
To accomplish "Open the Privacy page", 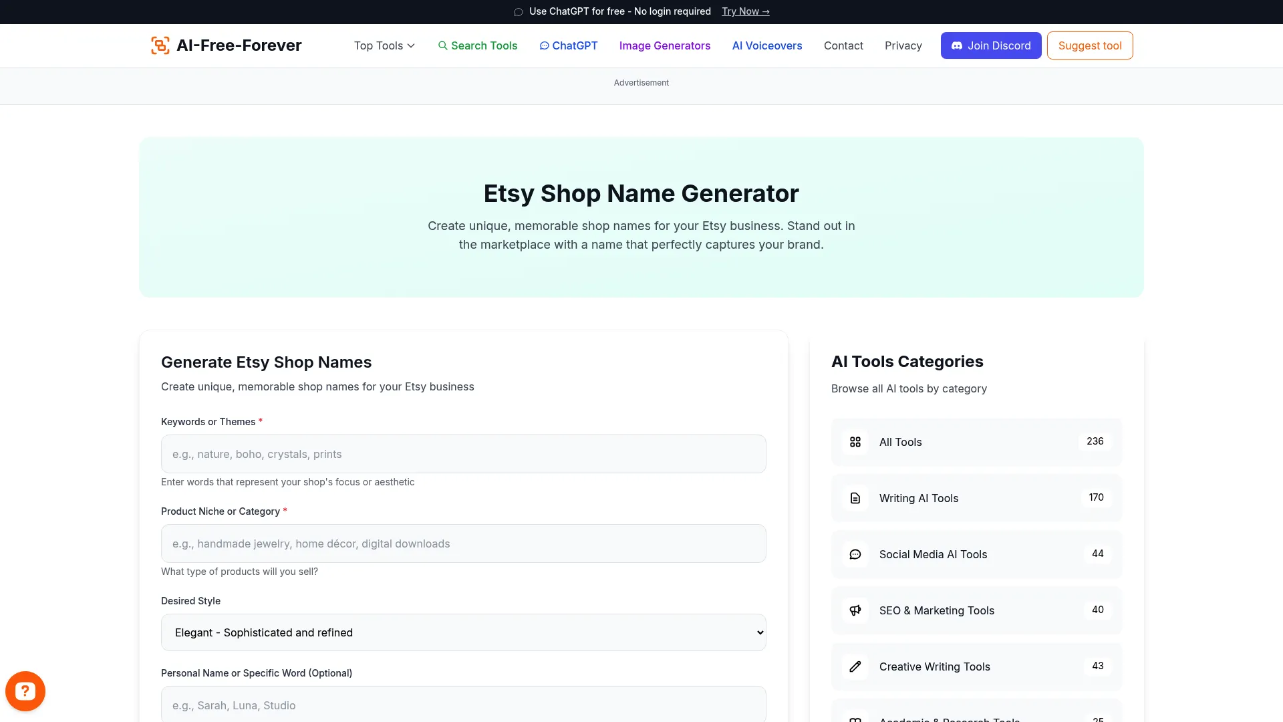I will 903,45.
